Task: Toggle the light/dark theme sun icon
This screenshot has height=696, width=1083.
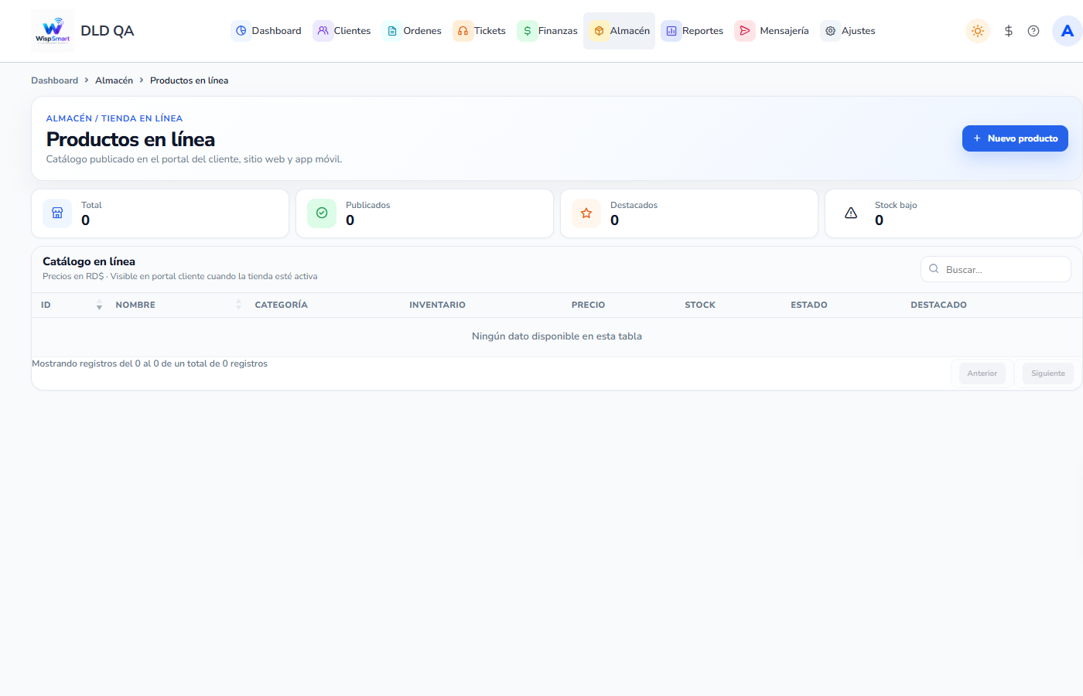Action: tap(978, 31)
